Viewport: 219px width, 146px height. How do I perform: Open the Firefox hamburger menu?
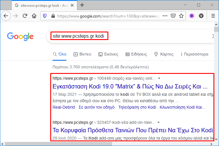click(x=213, y=16)
